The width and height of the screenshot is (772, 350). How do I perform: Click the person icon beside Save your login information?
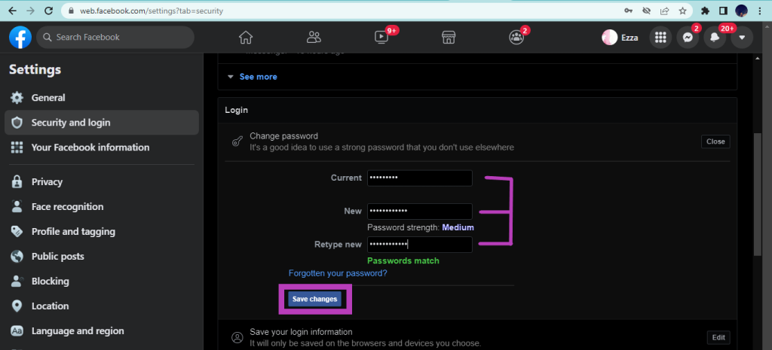(x=237, y=338)
